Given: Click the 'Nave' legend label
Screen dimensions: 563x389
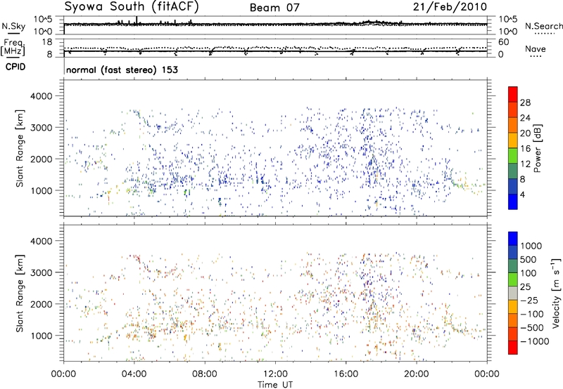Looking at the screenshot, I should (x=535, y=48).
